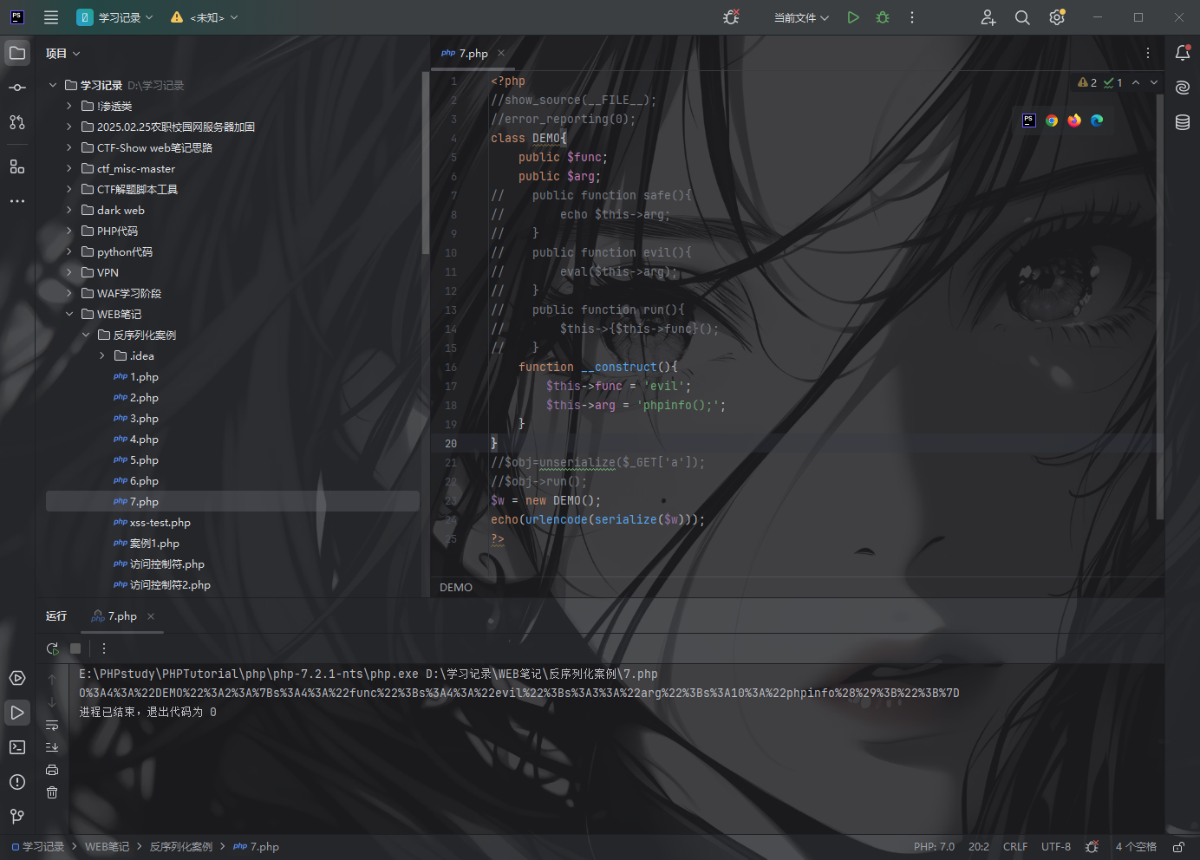Expand the dark web folder

69,210
